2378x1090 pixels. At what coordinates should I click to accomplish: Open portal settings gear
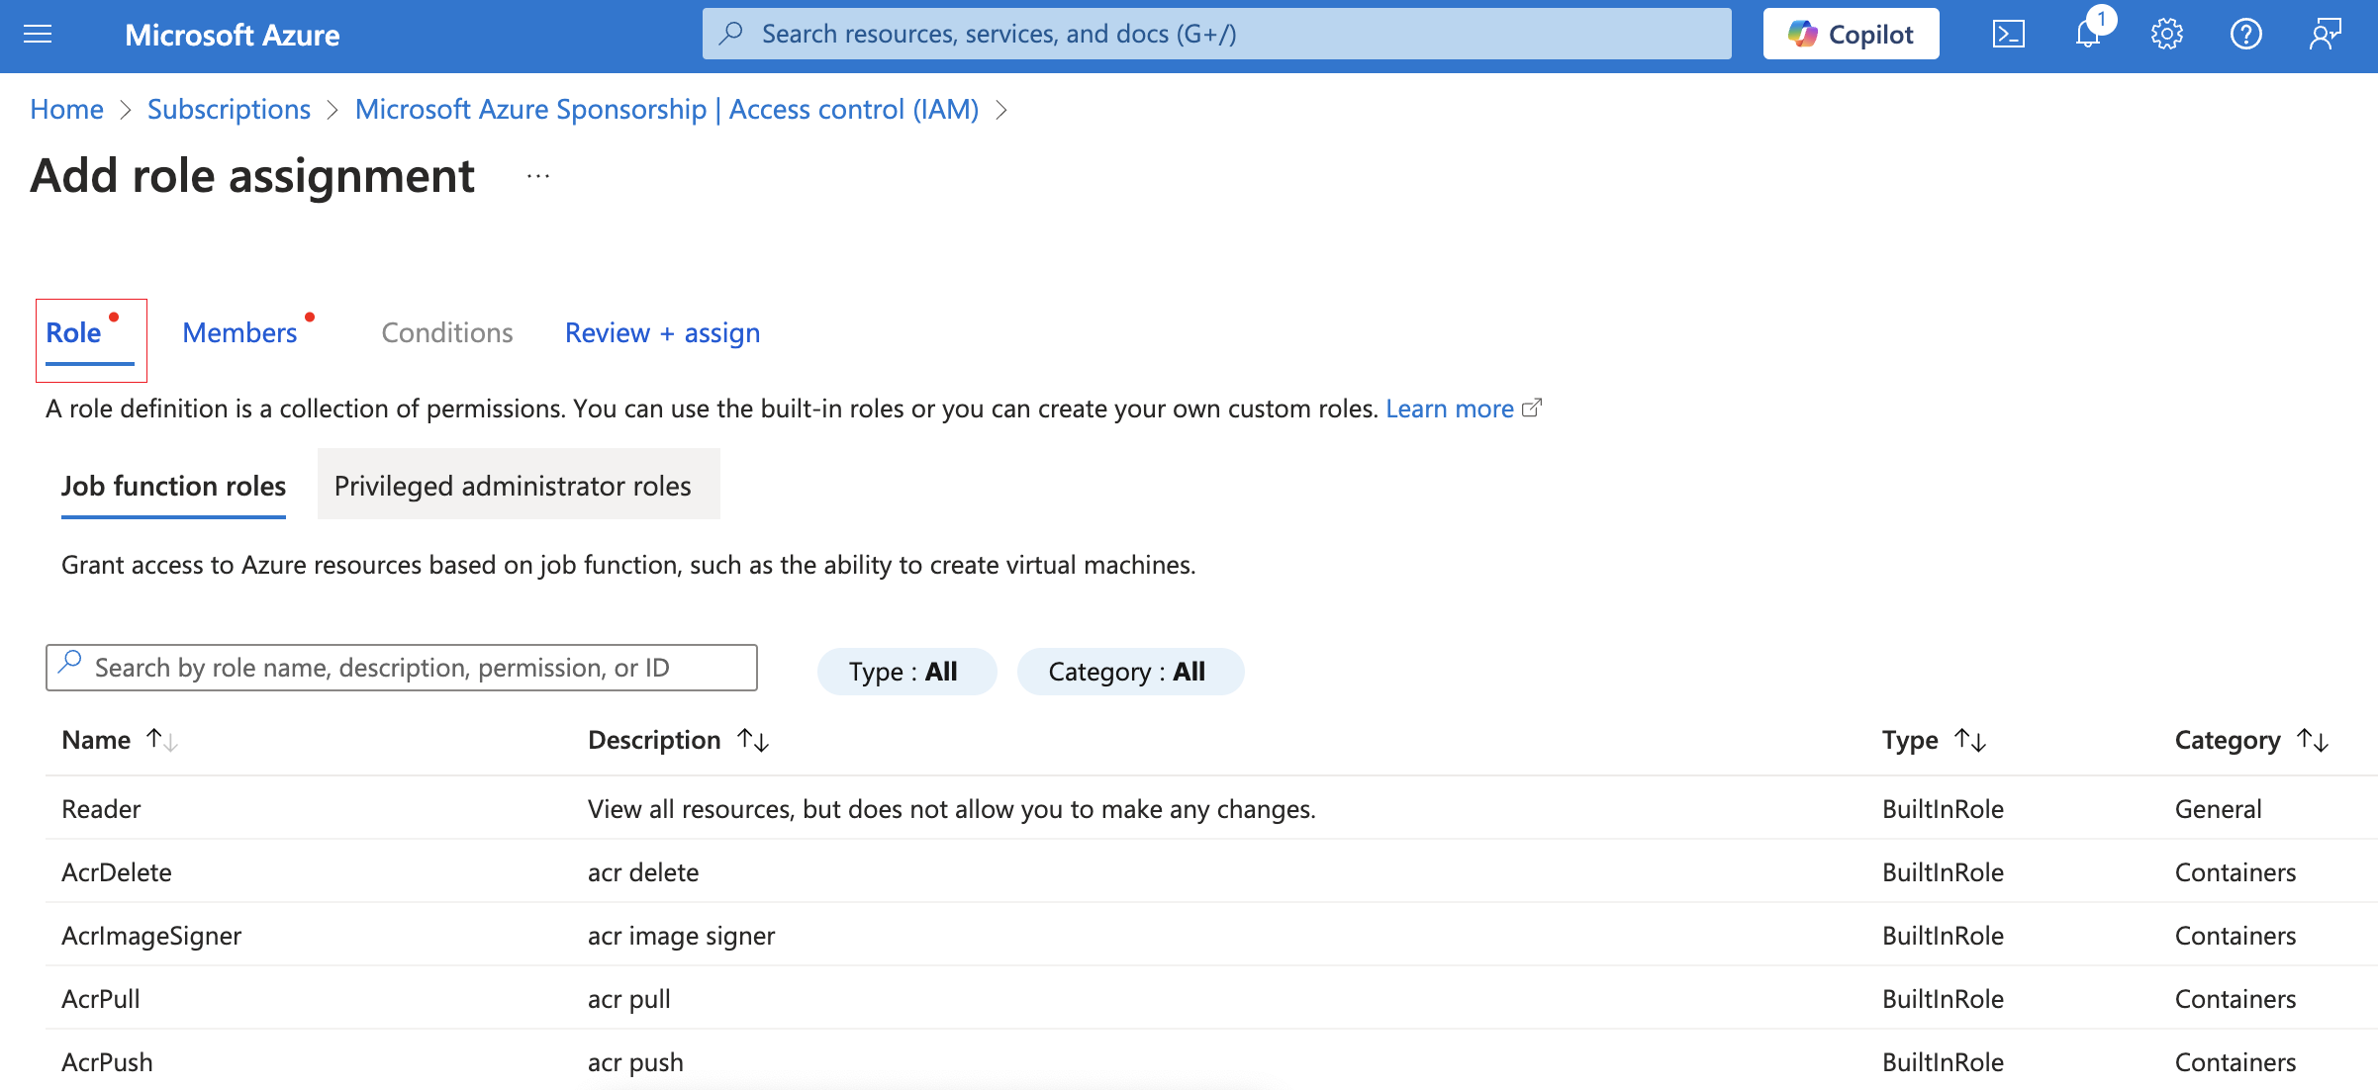(2166, 35)
